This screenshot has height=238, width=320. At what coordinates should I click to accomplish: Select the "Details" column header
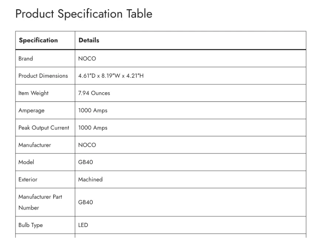pos(89,40)
